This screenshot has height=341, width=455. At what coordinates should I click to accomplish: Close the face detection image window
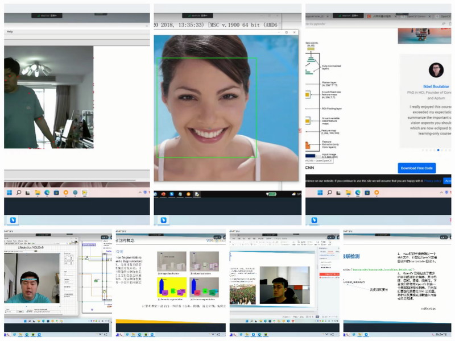pos(294,32)
